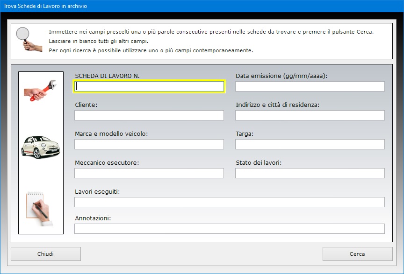This screenshot has height=274, width=404.
Task: Click the Marca e modello veicolo field
Action: (x=149, y=144)
